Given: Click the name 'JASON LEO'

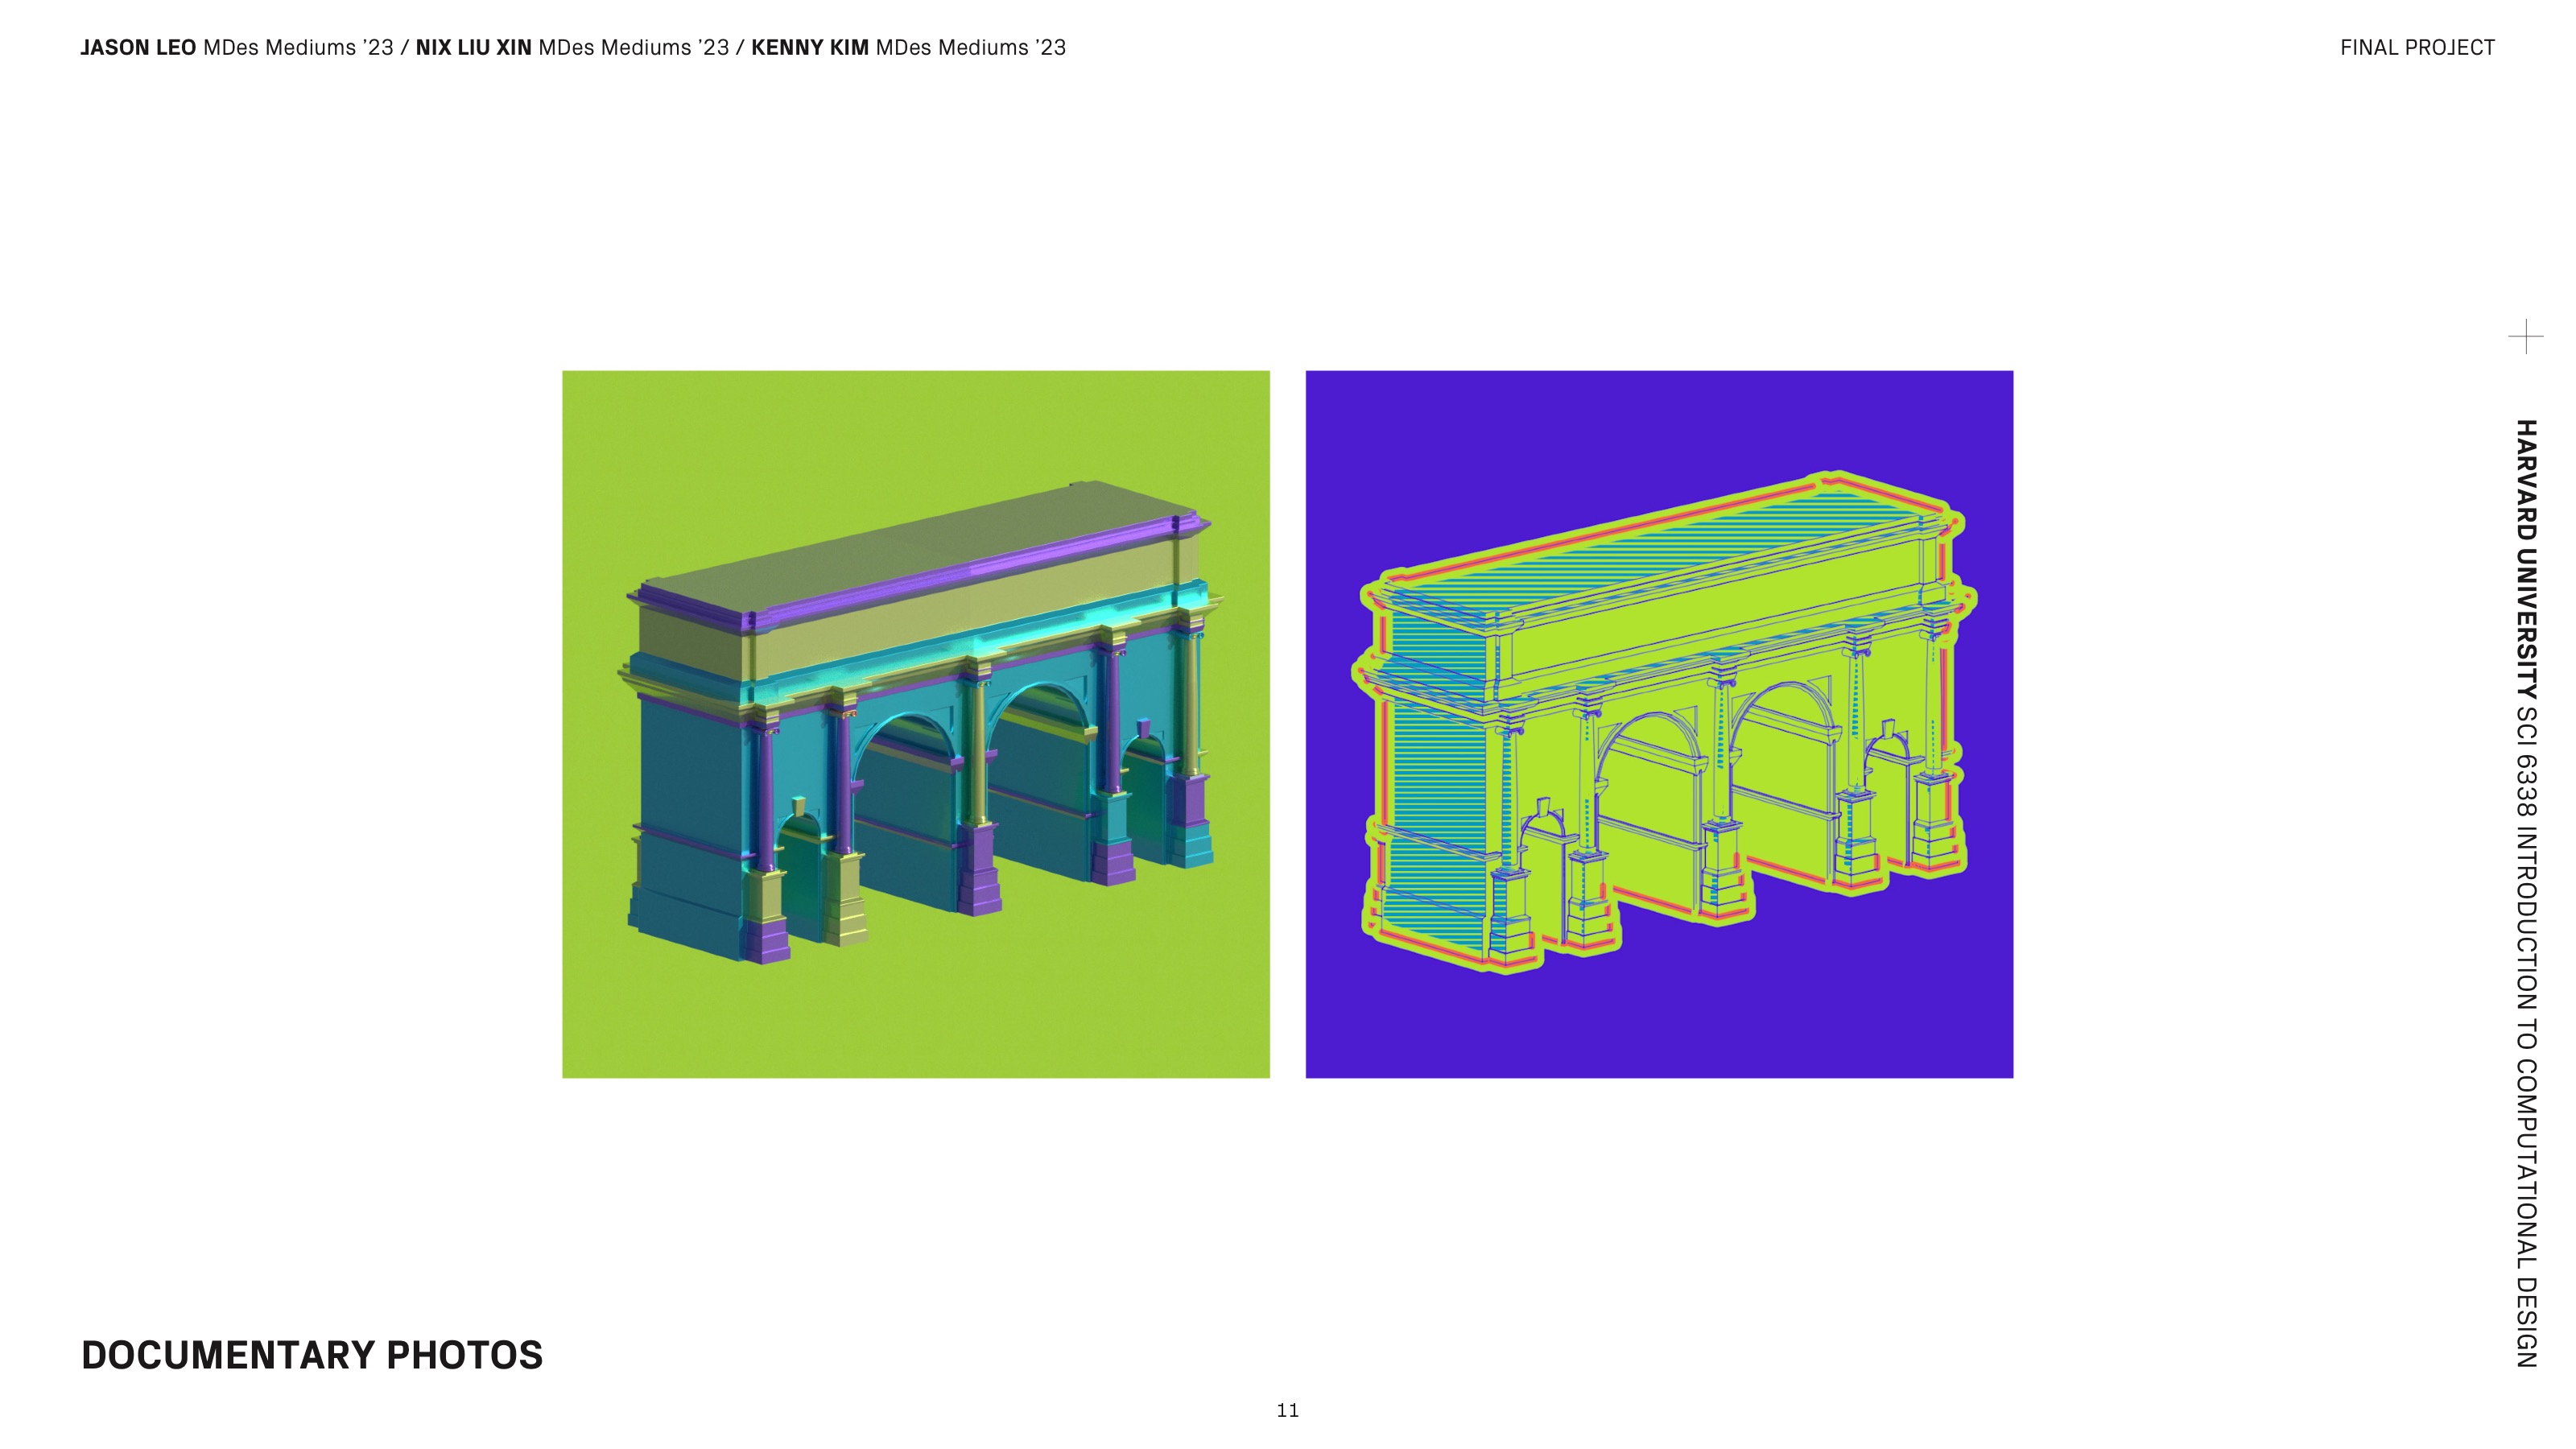Looking at the screenshot, I should [138, 48].
